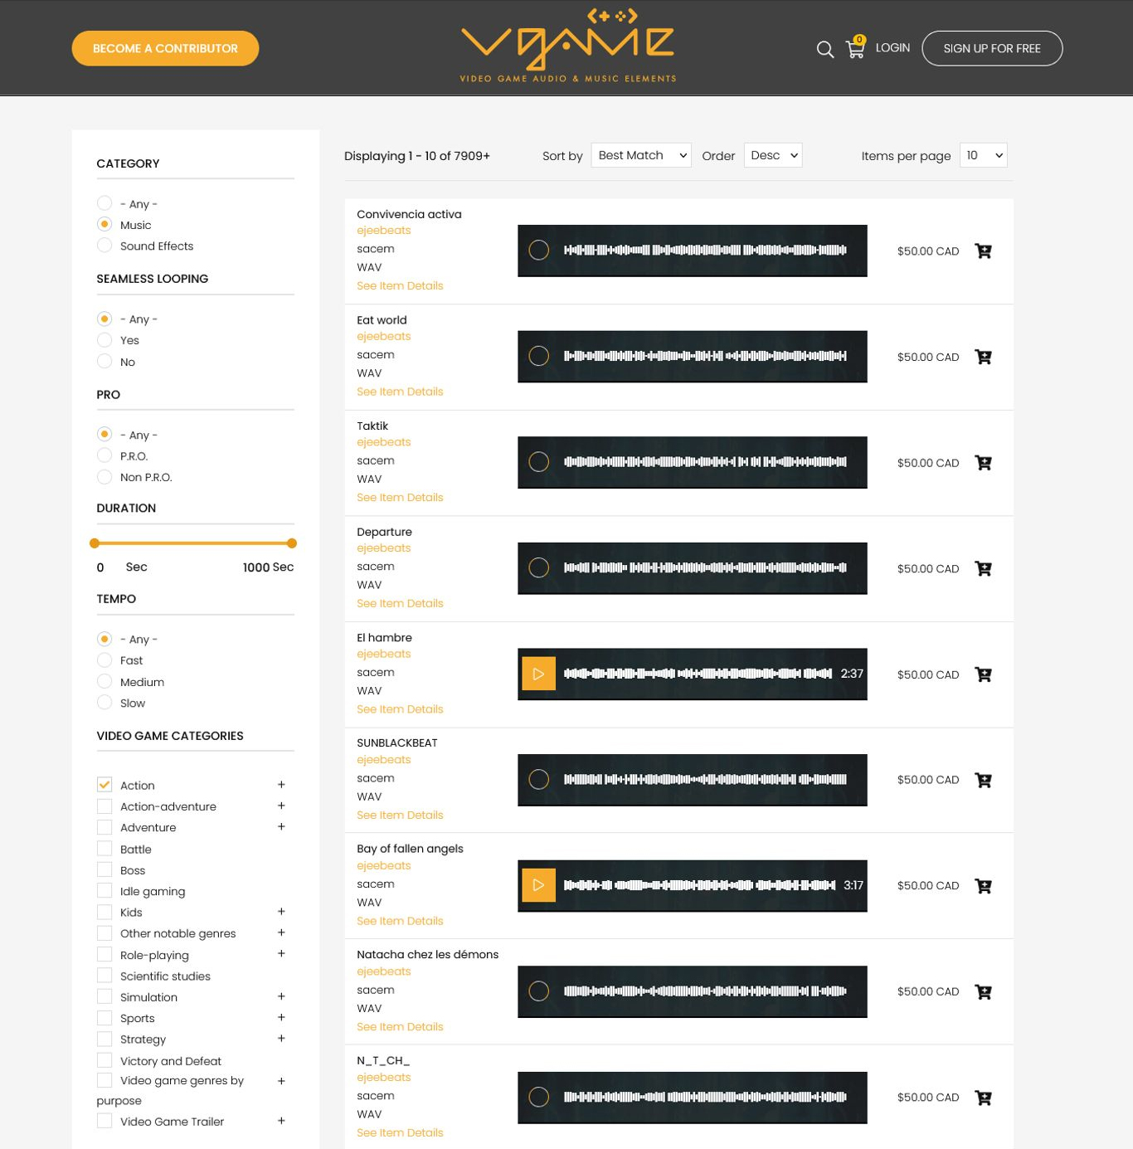Play Bay of fallen angels track

[538, 885]
